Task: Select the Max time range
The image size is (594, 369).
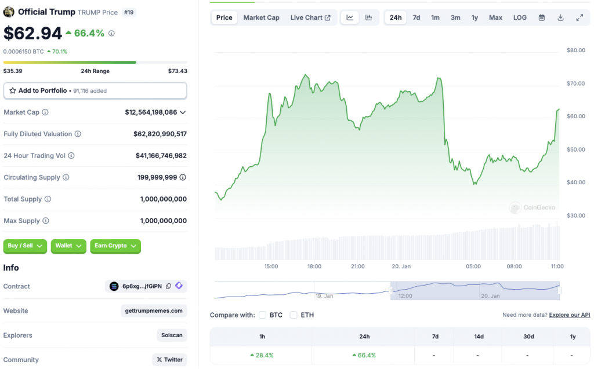Action: (495, 17)
